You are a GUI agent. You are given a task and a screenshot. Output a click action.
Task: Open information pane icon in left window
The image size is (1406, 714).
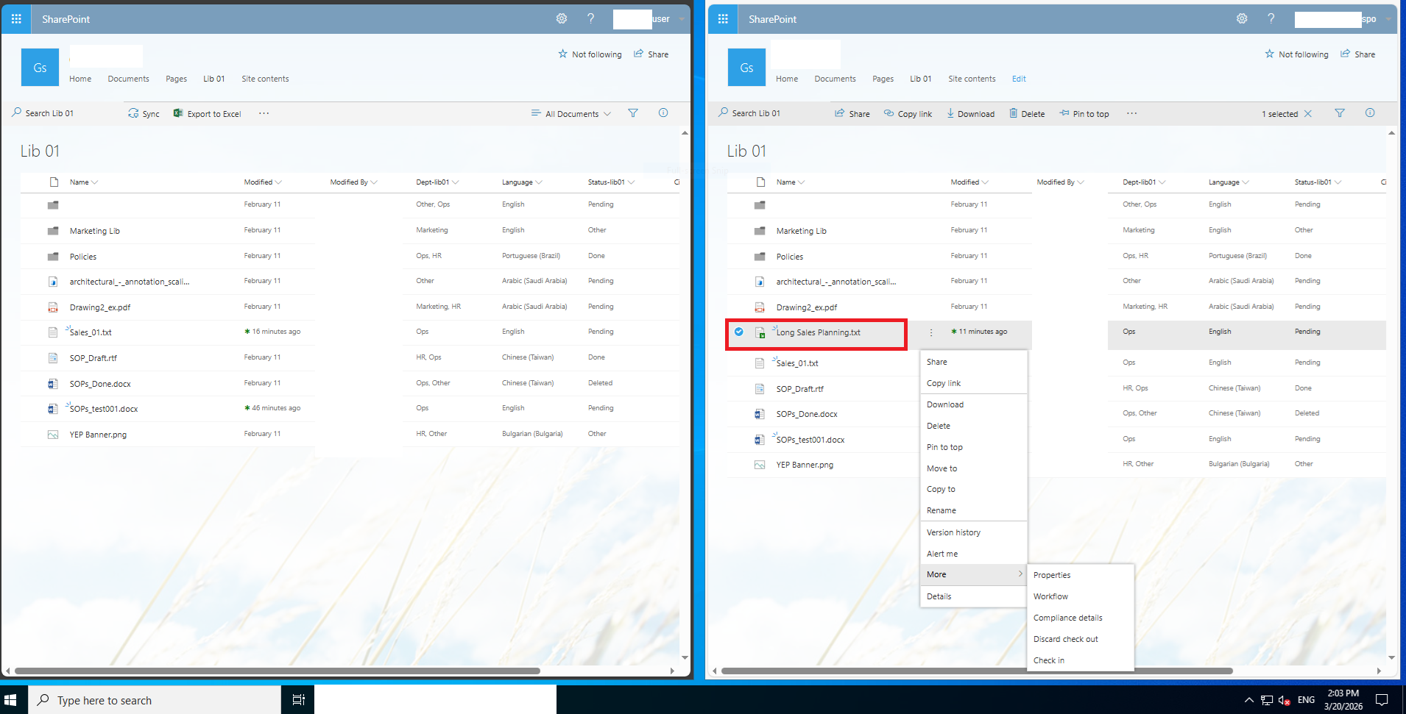(x=663, y=113)
